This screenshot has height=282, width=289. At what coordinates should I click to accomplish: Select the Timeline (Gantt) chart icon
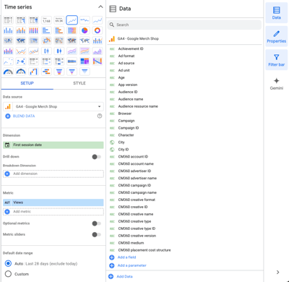point(46,72)
